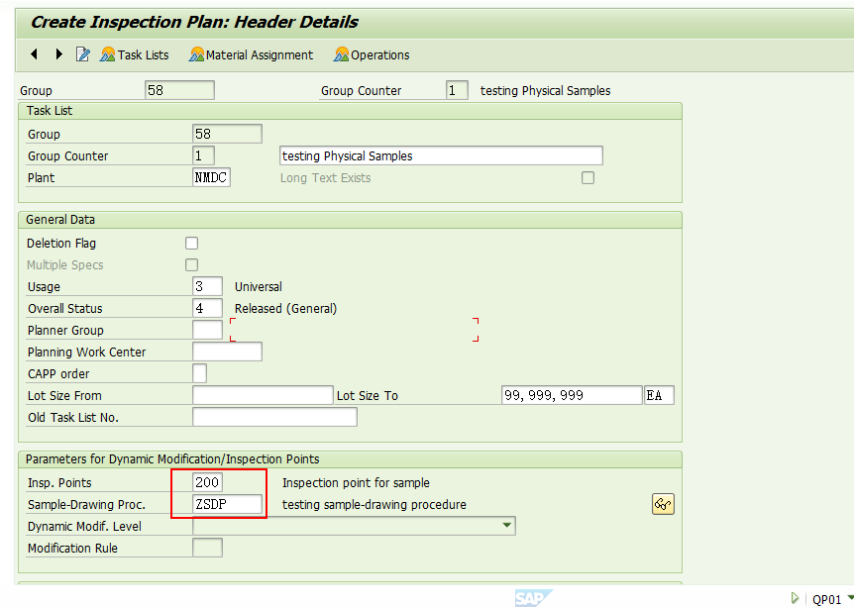The width and height of the screenshot is (854, 607).
Task: Click the Sample-Drawing Proc. label
Action: [x=86, y=505]
